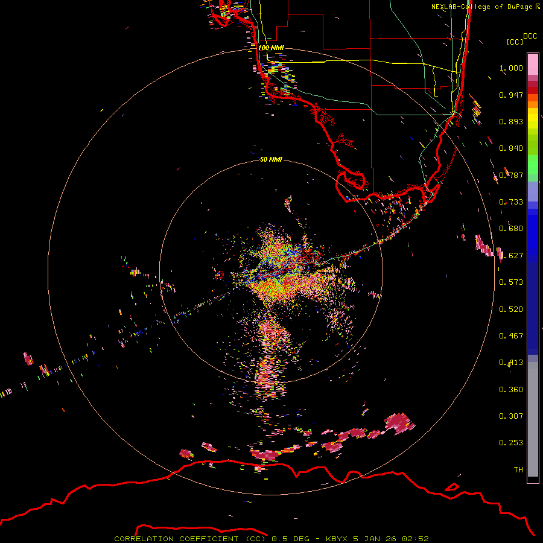The height and width of the screenshot is (543, 543).
Task: Click the 0.893 scale value
Action: point(511,121)
